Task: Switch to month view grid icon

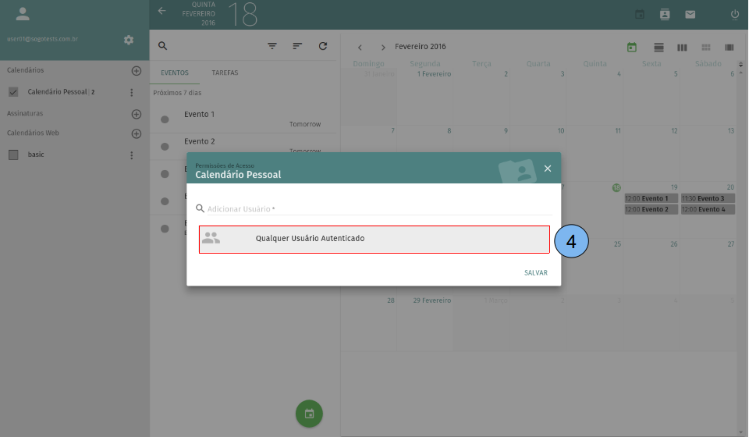Action: 705,48
